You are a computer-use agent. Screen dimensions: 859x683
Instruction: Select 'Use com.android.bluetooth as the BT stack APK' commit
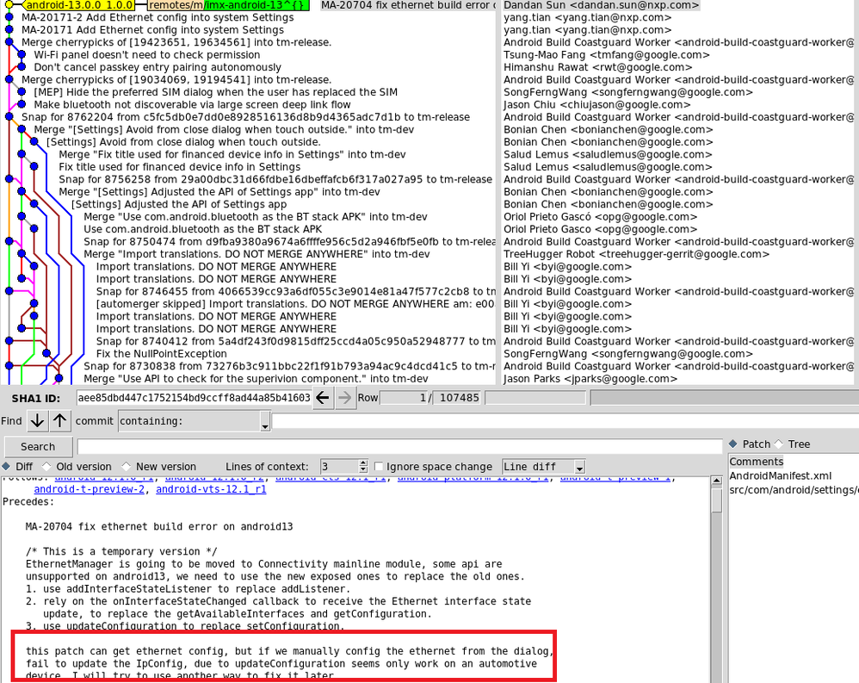pyautogui.click(x=202, y=229)
